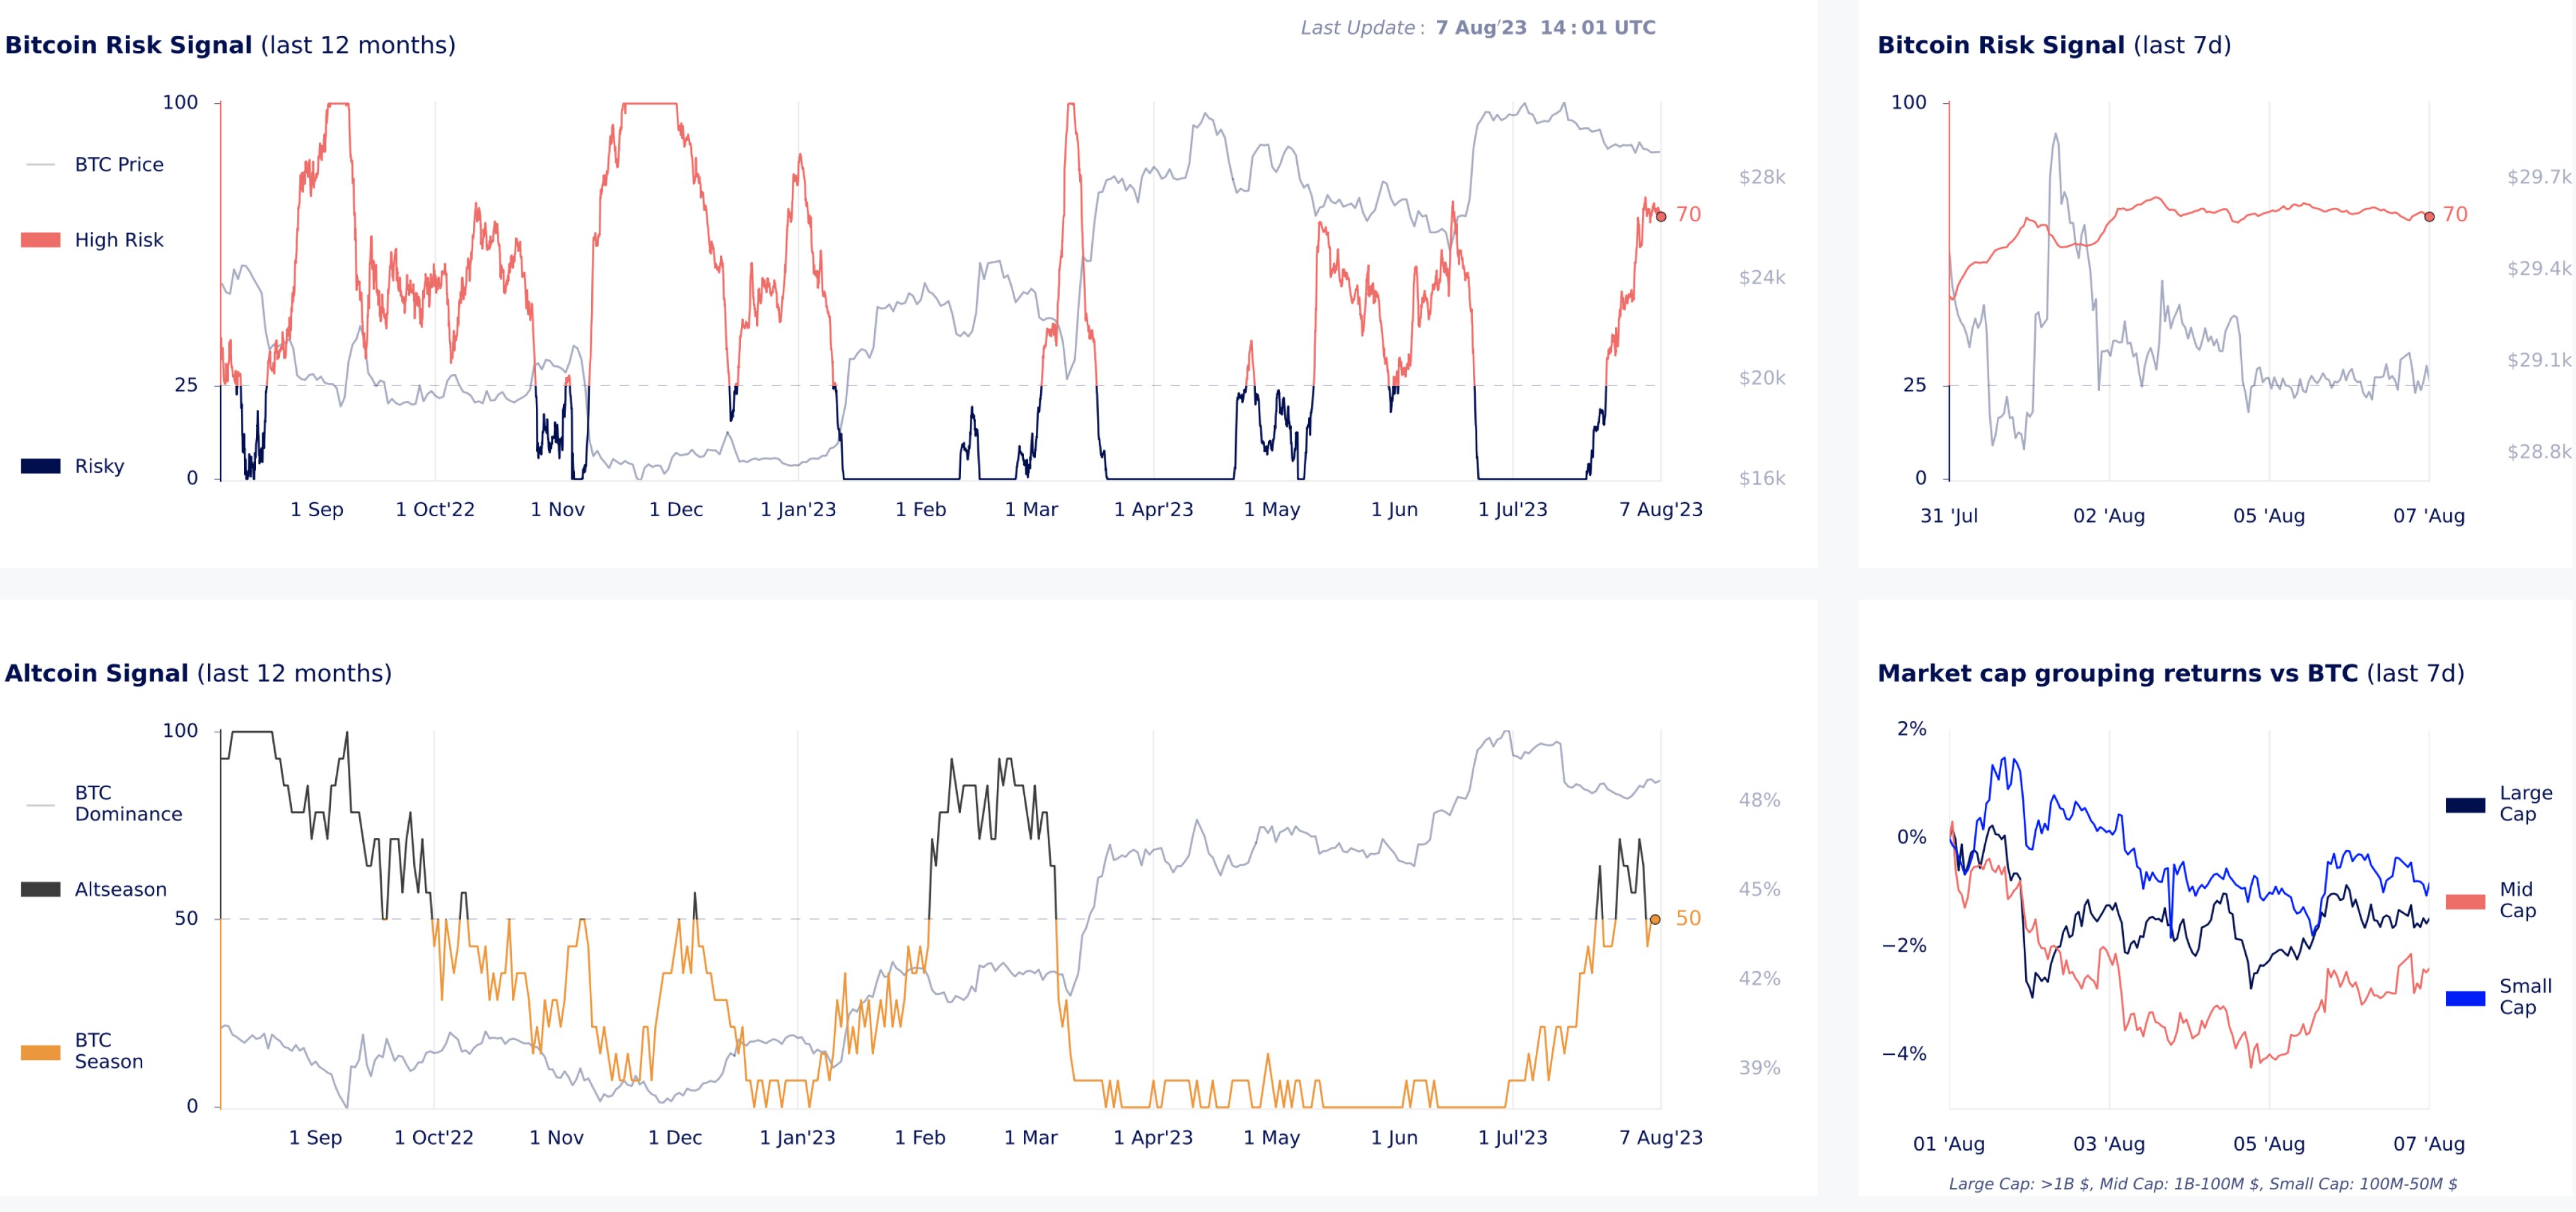The height and width of the screenshot is (1212, 2576).
Task: Click the BTC Season orange legend swatch
Action: (x=41, y=1051)
